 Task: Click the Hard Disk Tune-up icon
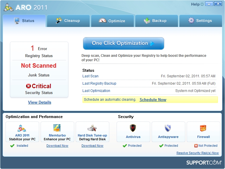92,128
